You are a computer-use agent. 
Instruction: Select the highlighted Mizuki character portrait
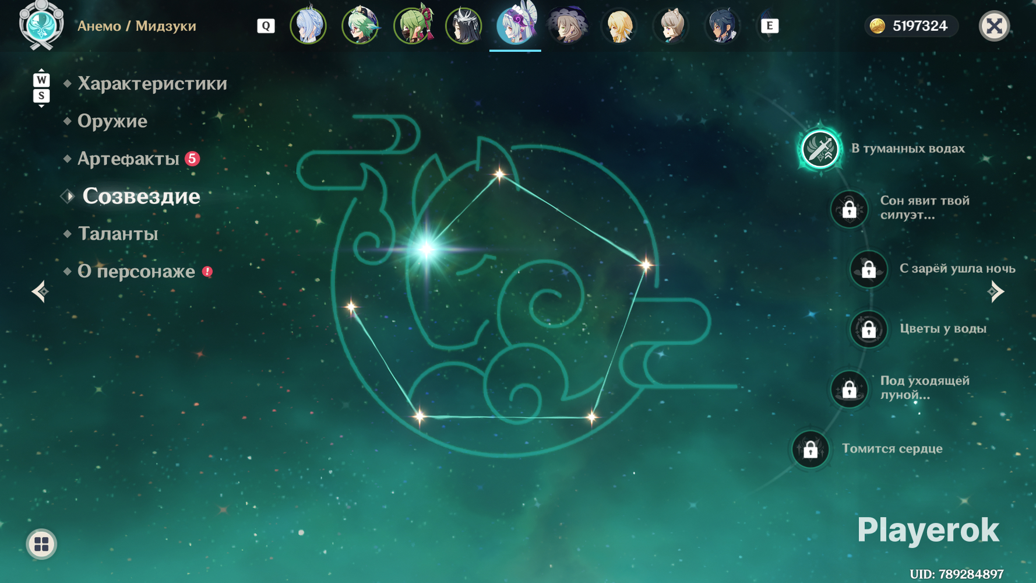[x=516, y=24]
